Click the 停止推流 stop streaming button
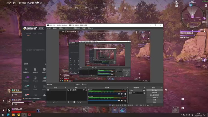The image size is (208, 117). tap(154, 90)
